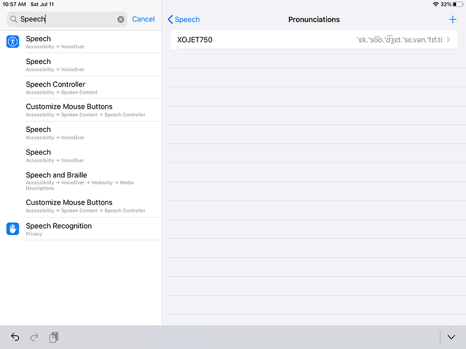The height and width of the screenshot is (349, 466).
Task: Tap the Wi-Fi status icon
Action: (x=436, y=4)
